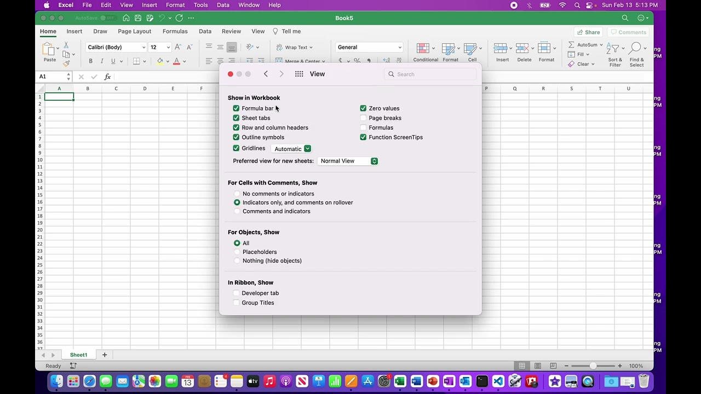Open the Normal View preferred view dropdown
Image resolution: width=701 pixels, height=394 pixels.
(x=348, y=161)
